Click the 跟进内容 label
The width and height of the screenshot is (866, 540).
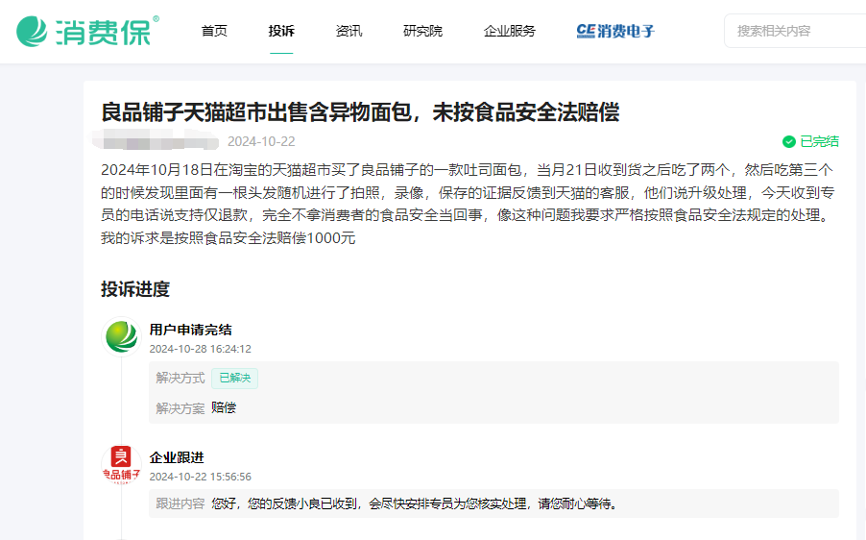coord(180,503)
